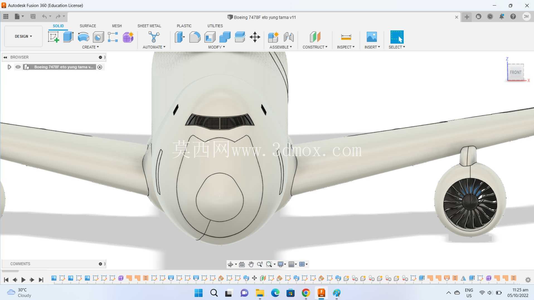
Task: Click the Select tool icon
Action: click(x=397, y=37)
